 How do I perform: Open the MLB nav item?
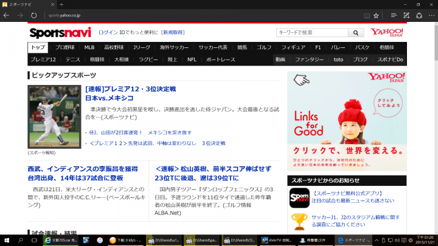point(89,48)
